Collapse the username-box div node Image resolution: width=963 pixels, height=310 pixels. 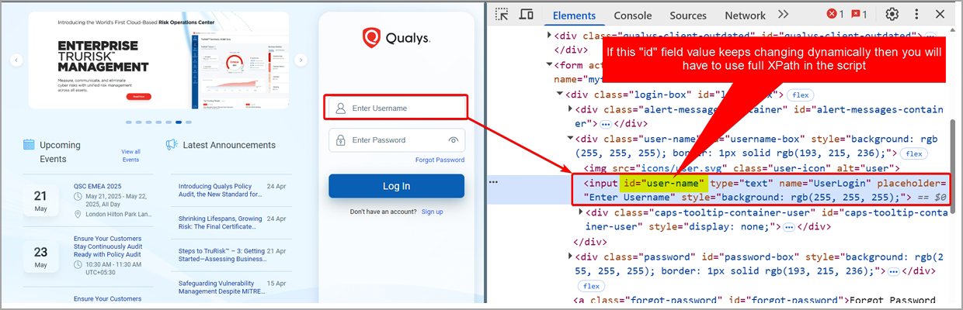pyautogui.click(x=571, y=139)
